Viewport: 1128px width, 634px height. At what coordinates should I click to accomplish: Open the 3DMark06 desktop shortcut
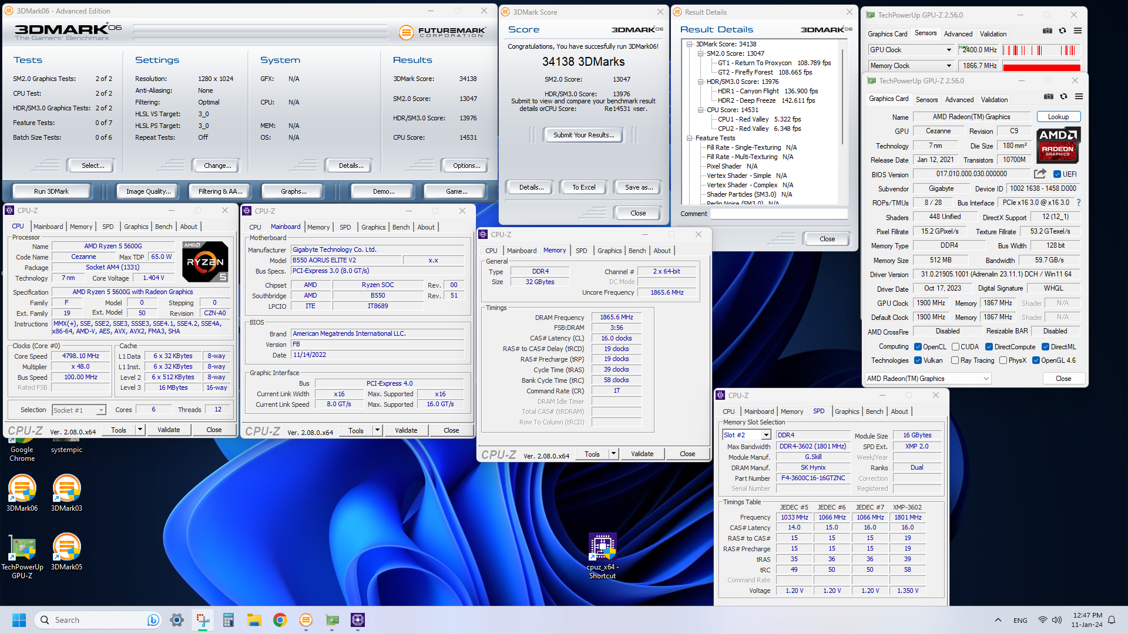coord(22,493)
